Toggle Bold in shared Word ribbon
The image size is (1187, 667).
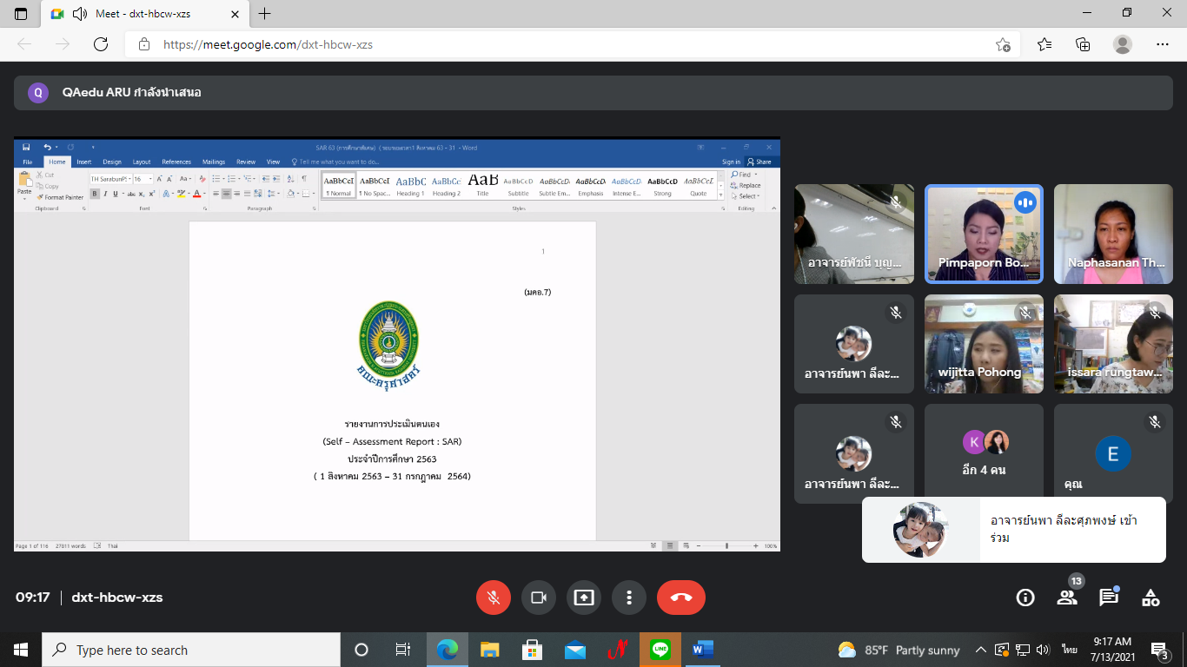pyautogui.click(x=94, y=194)
